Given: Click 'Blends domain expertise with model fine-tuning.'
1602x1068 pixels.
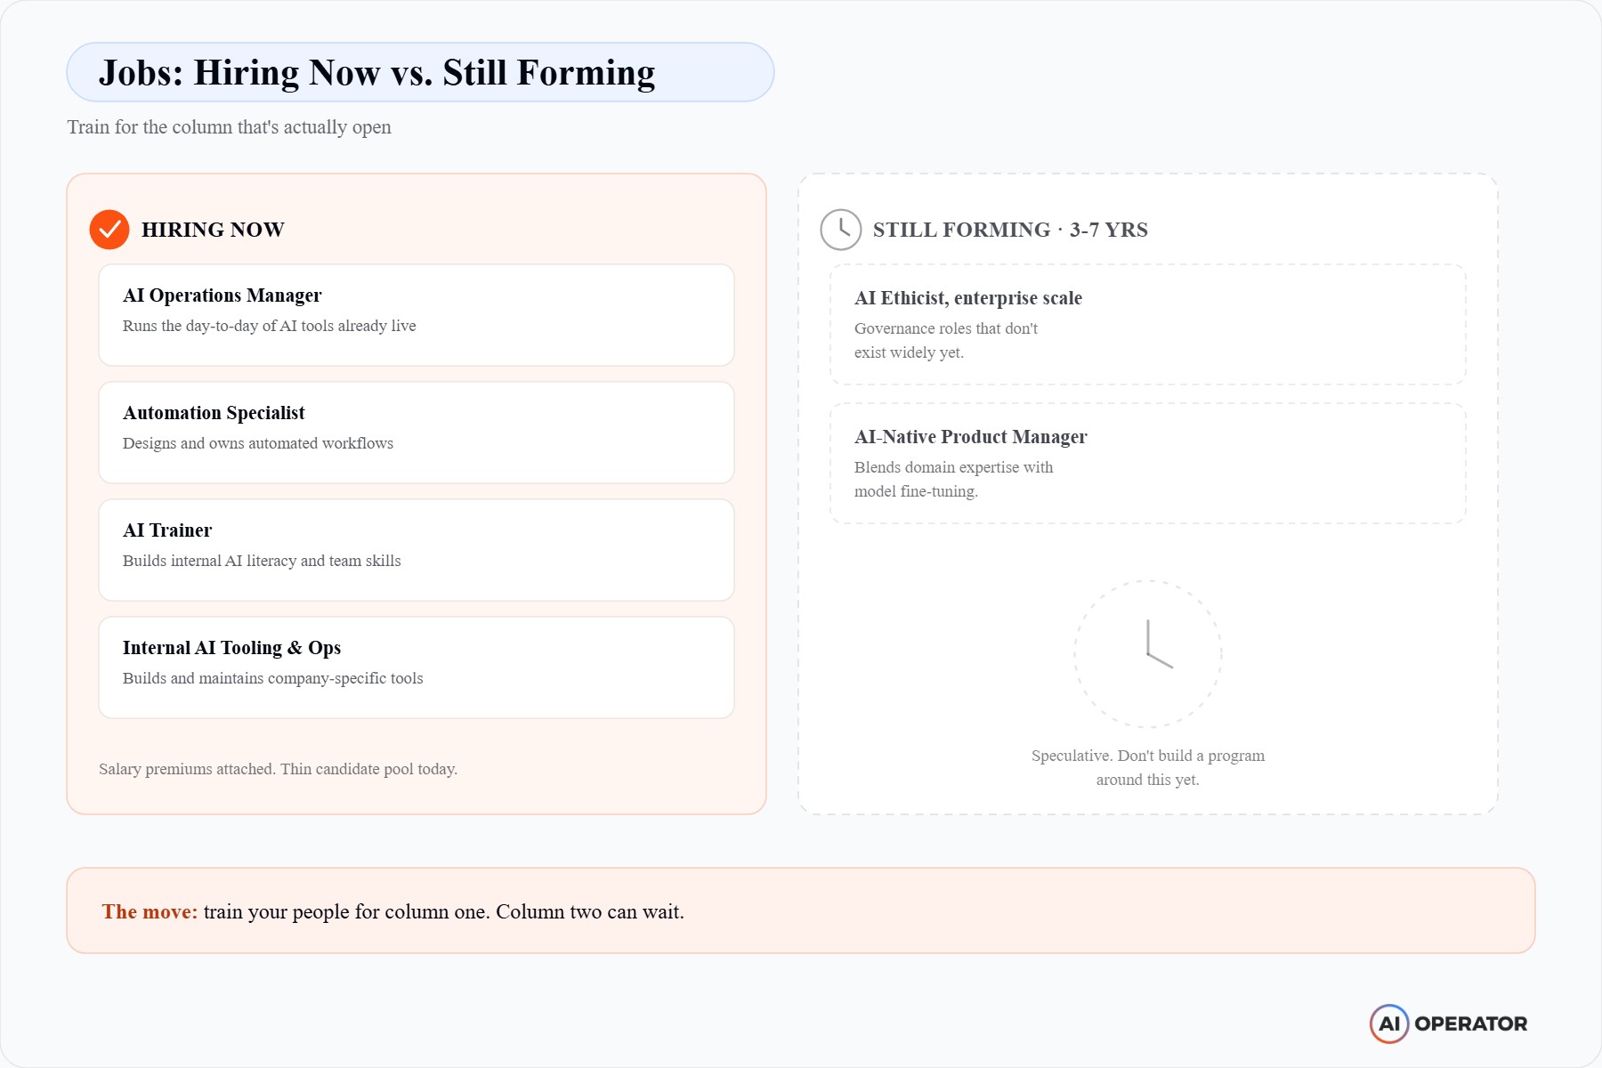Looking at the screenshot, I should pos(954,479).
